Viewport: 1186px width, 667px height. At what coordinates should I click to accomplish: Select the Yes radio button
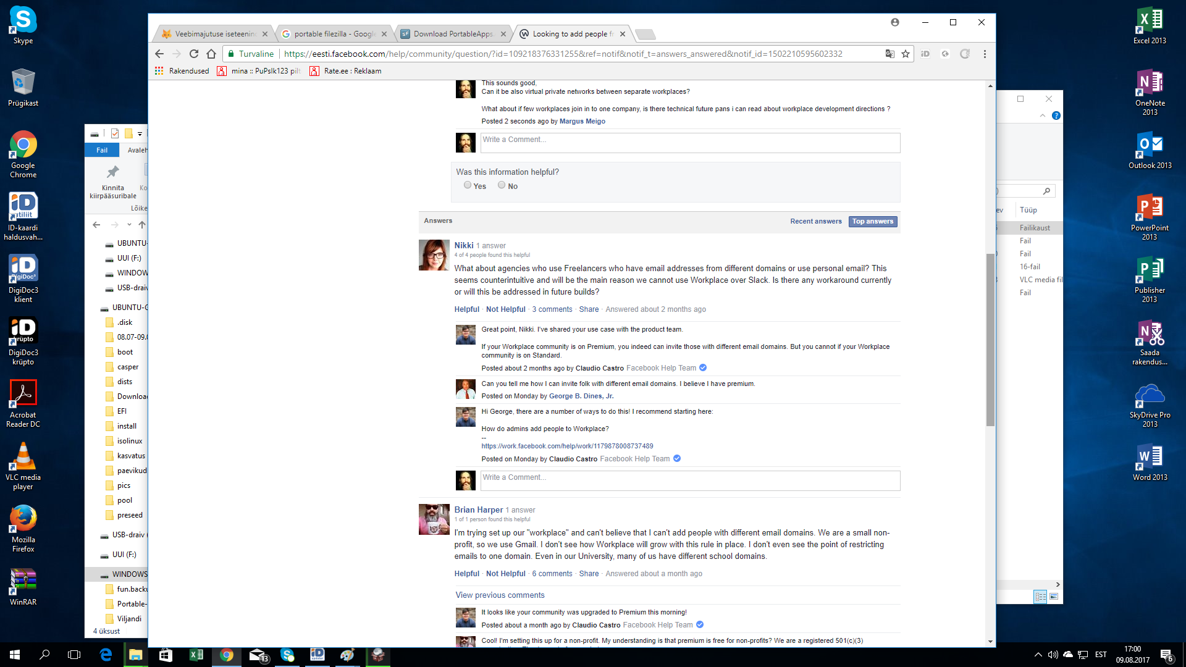(468, 185)
